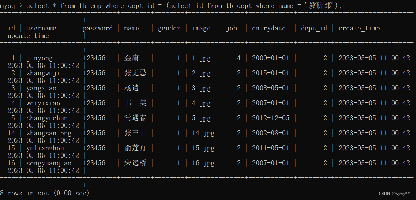Click entrydate '2000-01-01'
Viewport: 416px width, 200px height.
tap(270, 58)
